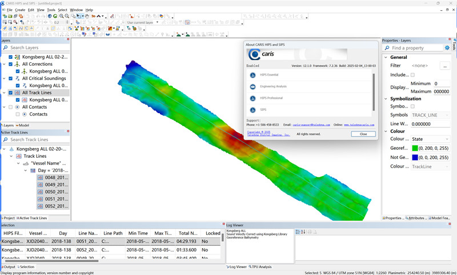The height and width of the screenshot is (275, 457).
Task: Close the About CARIS HIPS and SIPS dialog
Action: click(x=363, y=134)
